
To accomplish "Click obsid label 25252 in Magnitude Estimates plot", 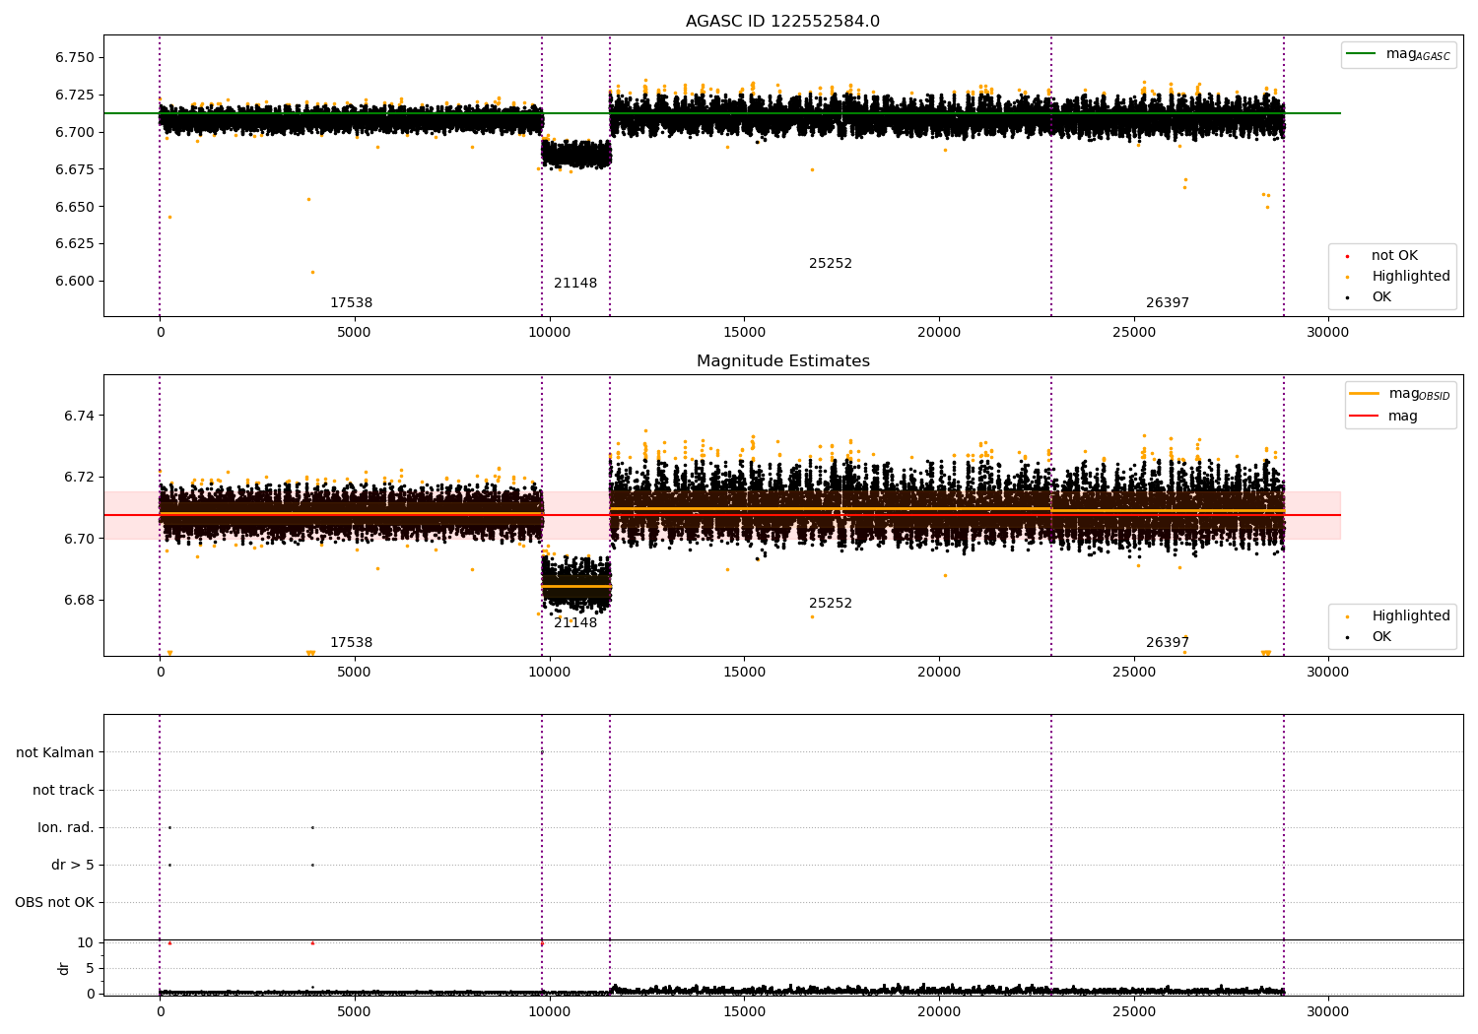I will coord(831,604).
